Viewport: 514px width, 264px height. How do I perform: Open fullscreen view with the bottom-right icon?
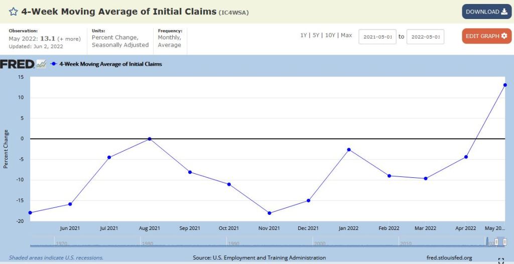pyautogui.click(x=500, y=260)
